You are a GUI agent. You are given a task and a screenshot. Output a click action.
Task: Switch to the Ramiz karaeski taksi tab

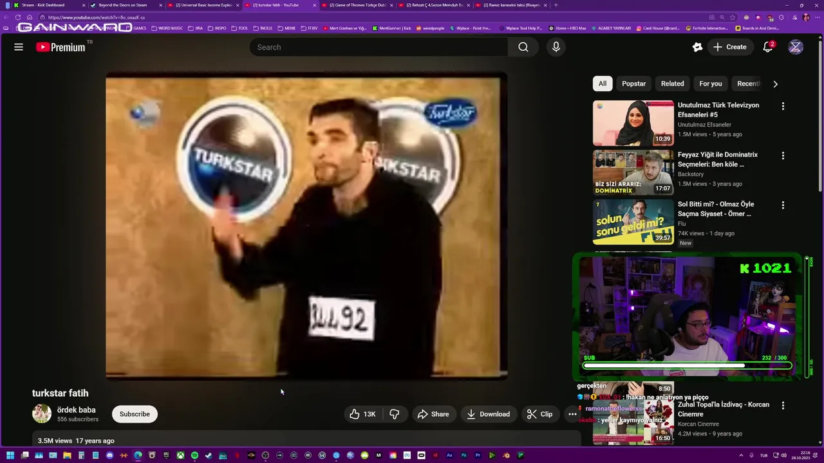(x=512, y=5)
